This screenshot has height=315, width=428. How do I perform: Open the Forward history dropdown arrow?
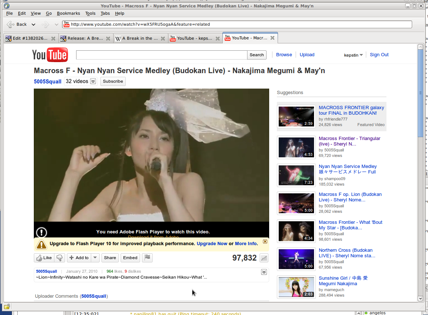57,25
